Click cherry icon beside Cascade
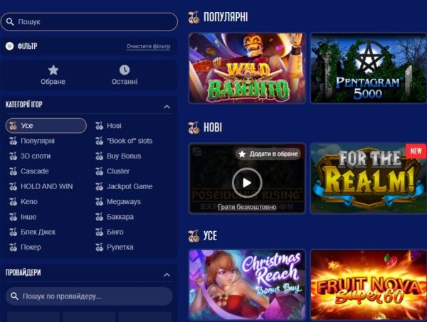Image resolution: width=427 pixels, height=322 pixels. click(x=13, y=171)
